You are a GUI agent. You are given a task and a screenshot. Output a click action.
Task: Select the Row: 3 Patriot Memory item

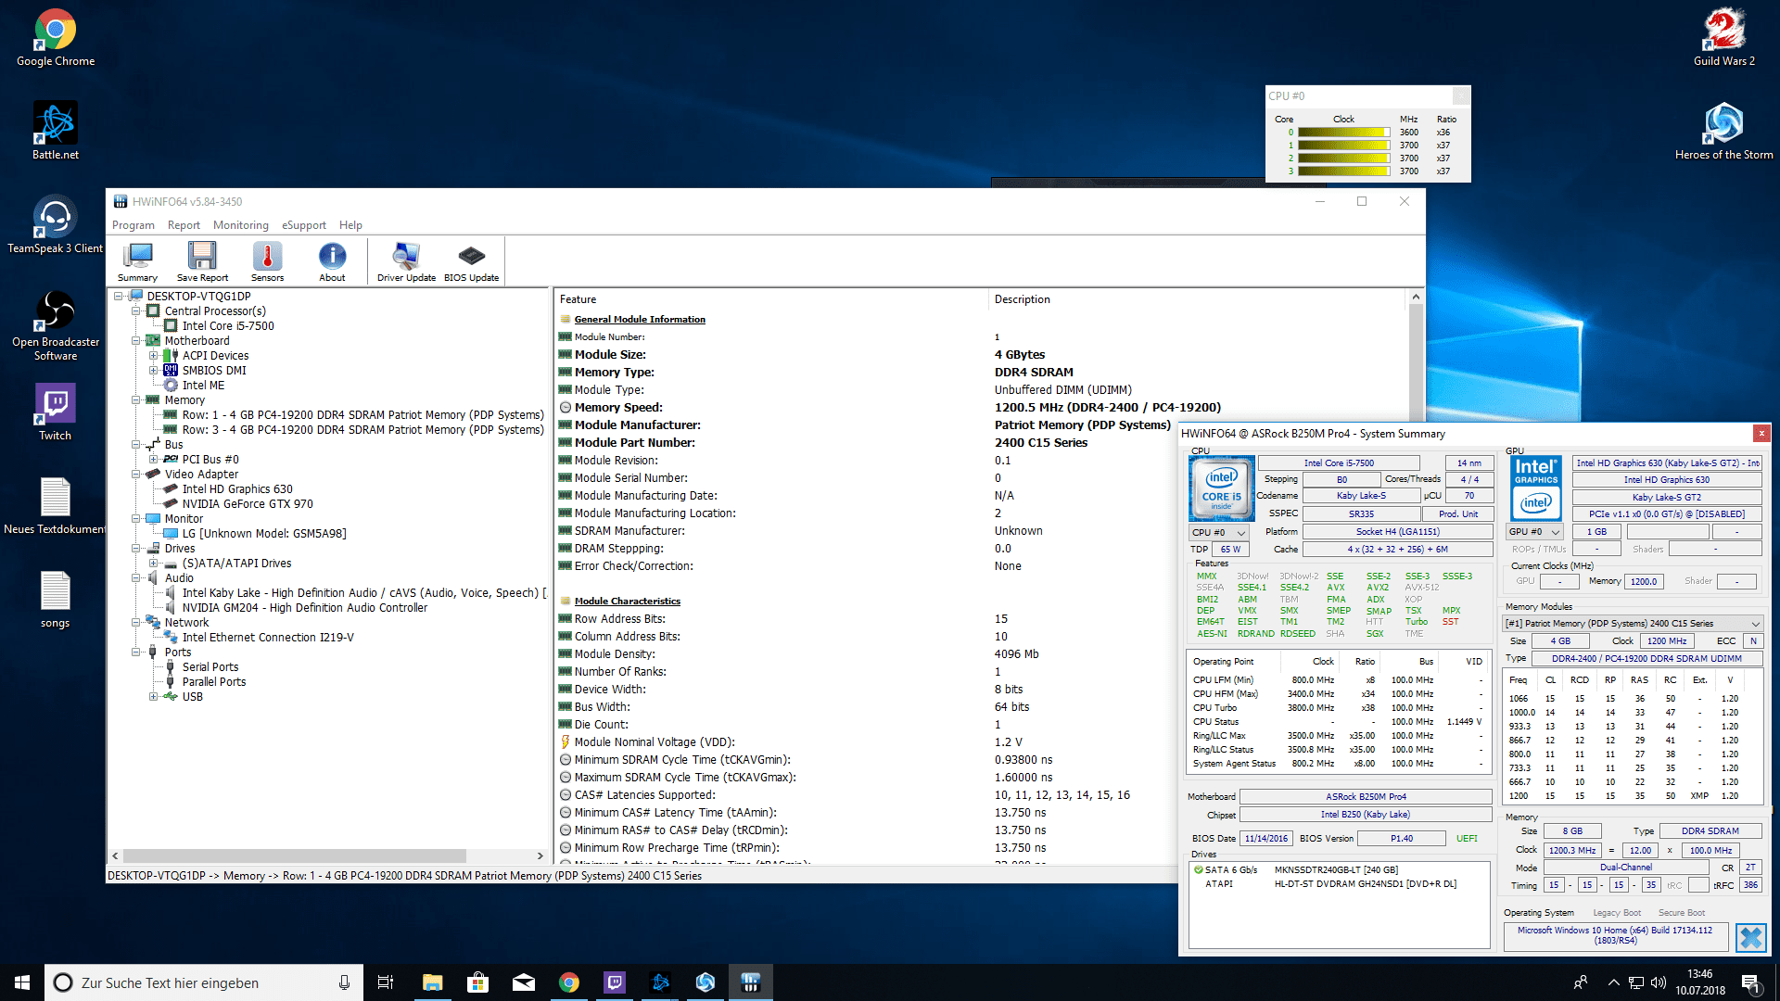pyautogui.click(x=362, y=430)
